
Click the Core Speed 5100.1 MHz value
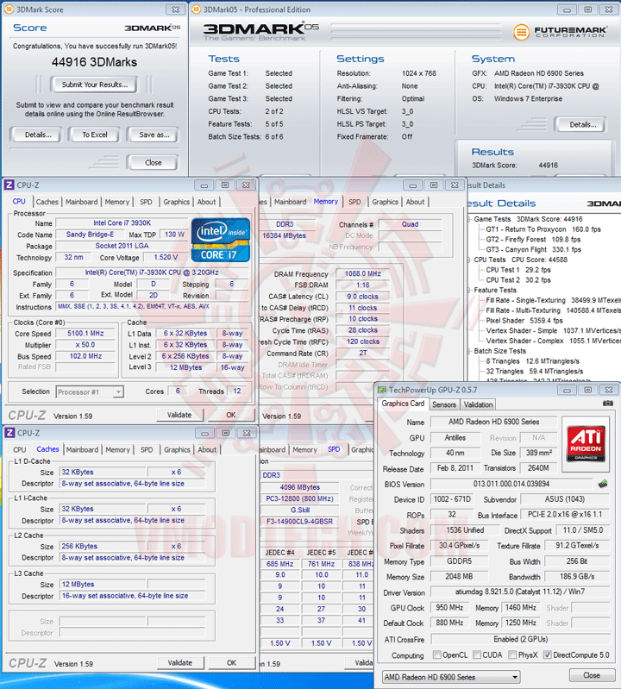[85, 333]
